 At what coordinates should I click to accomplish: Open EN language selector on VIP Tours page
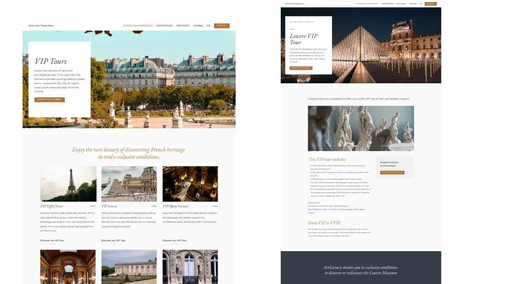(x=208, y=26)
